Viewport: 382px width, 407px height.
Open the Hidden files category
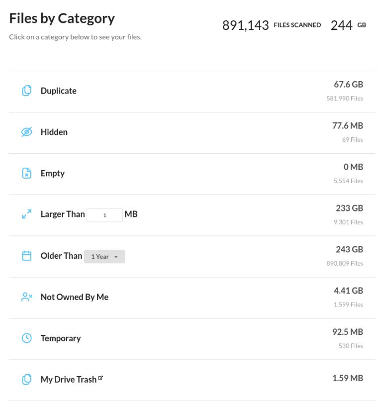54,132
